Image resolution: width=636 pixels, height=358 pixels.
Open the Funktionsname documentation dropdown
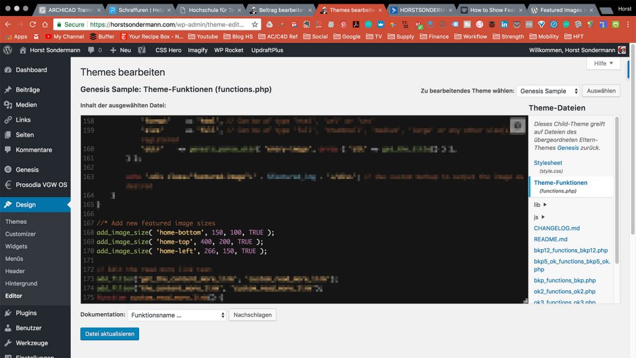(176, 314)
